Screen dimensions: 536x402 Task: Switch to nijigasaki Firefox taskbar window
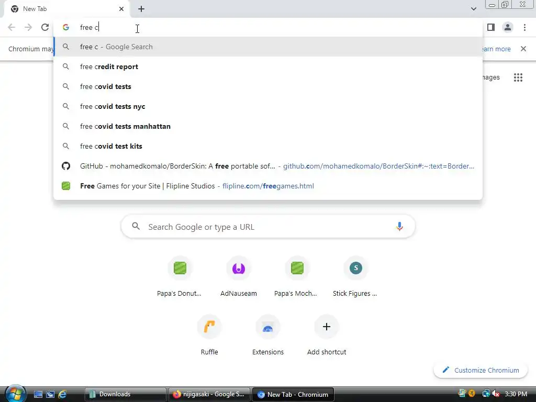(x=209, y=394)
